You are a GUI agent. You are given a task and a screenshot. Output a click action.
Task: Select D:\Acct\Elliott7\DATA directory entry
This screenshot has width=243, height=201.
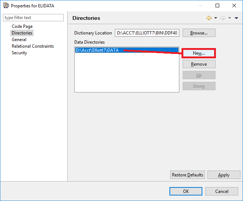click(x=127, y=50)
